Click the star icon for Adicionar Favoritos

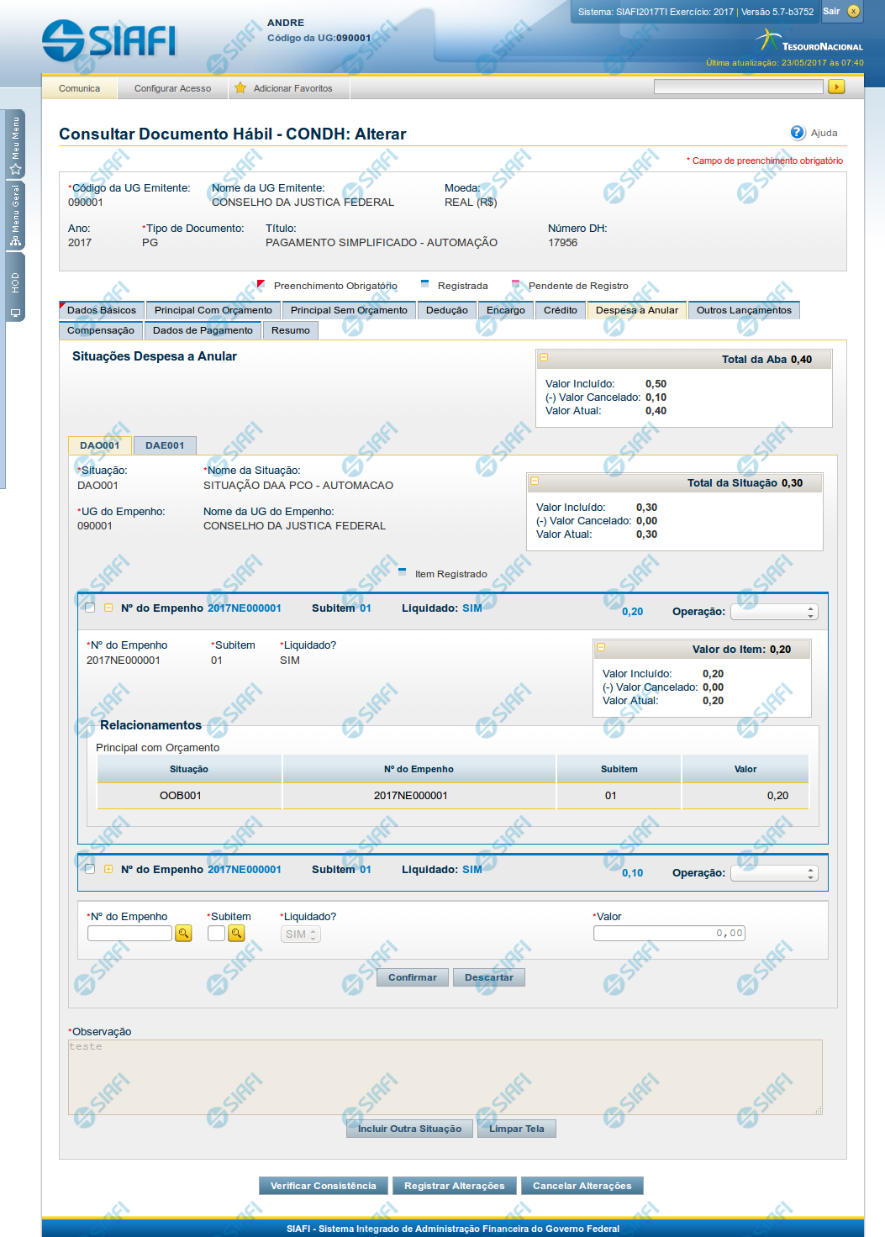pyautogui.click(x=240, y=88)
